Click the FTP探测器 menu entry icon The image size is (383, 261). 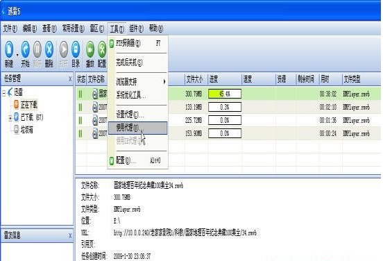click(x=112, y=44)
